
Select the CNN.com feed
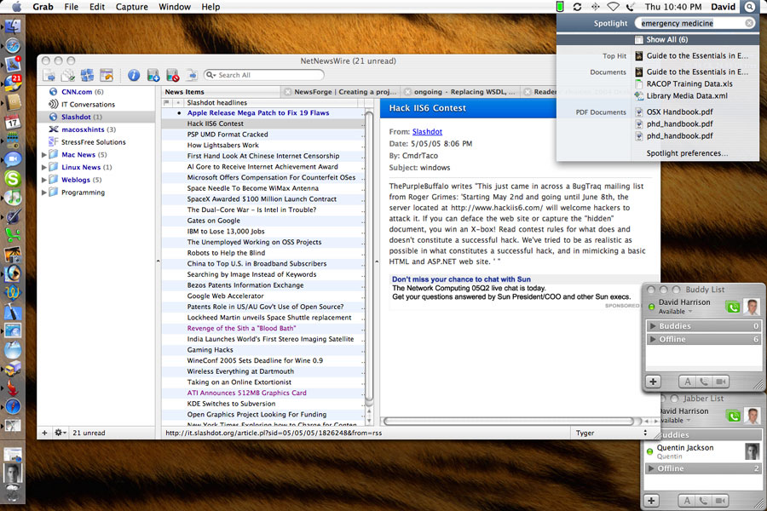tap(96, 92)
